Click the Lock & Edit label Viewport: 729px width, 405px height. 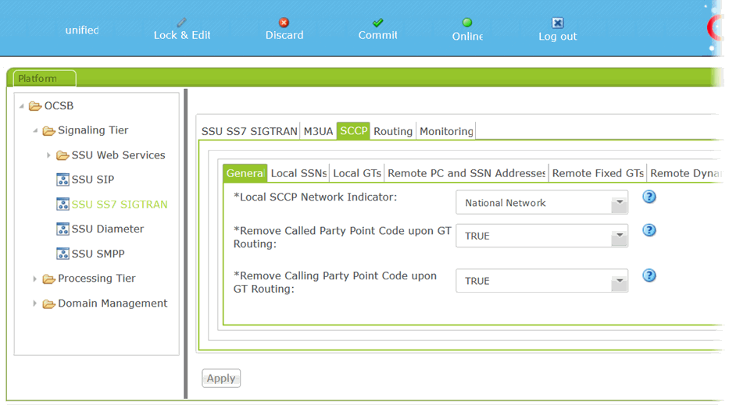[182, 35]
